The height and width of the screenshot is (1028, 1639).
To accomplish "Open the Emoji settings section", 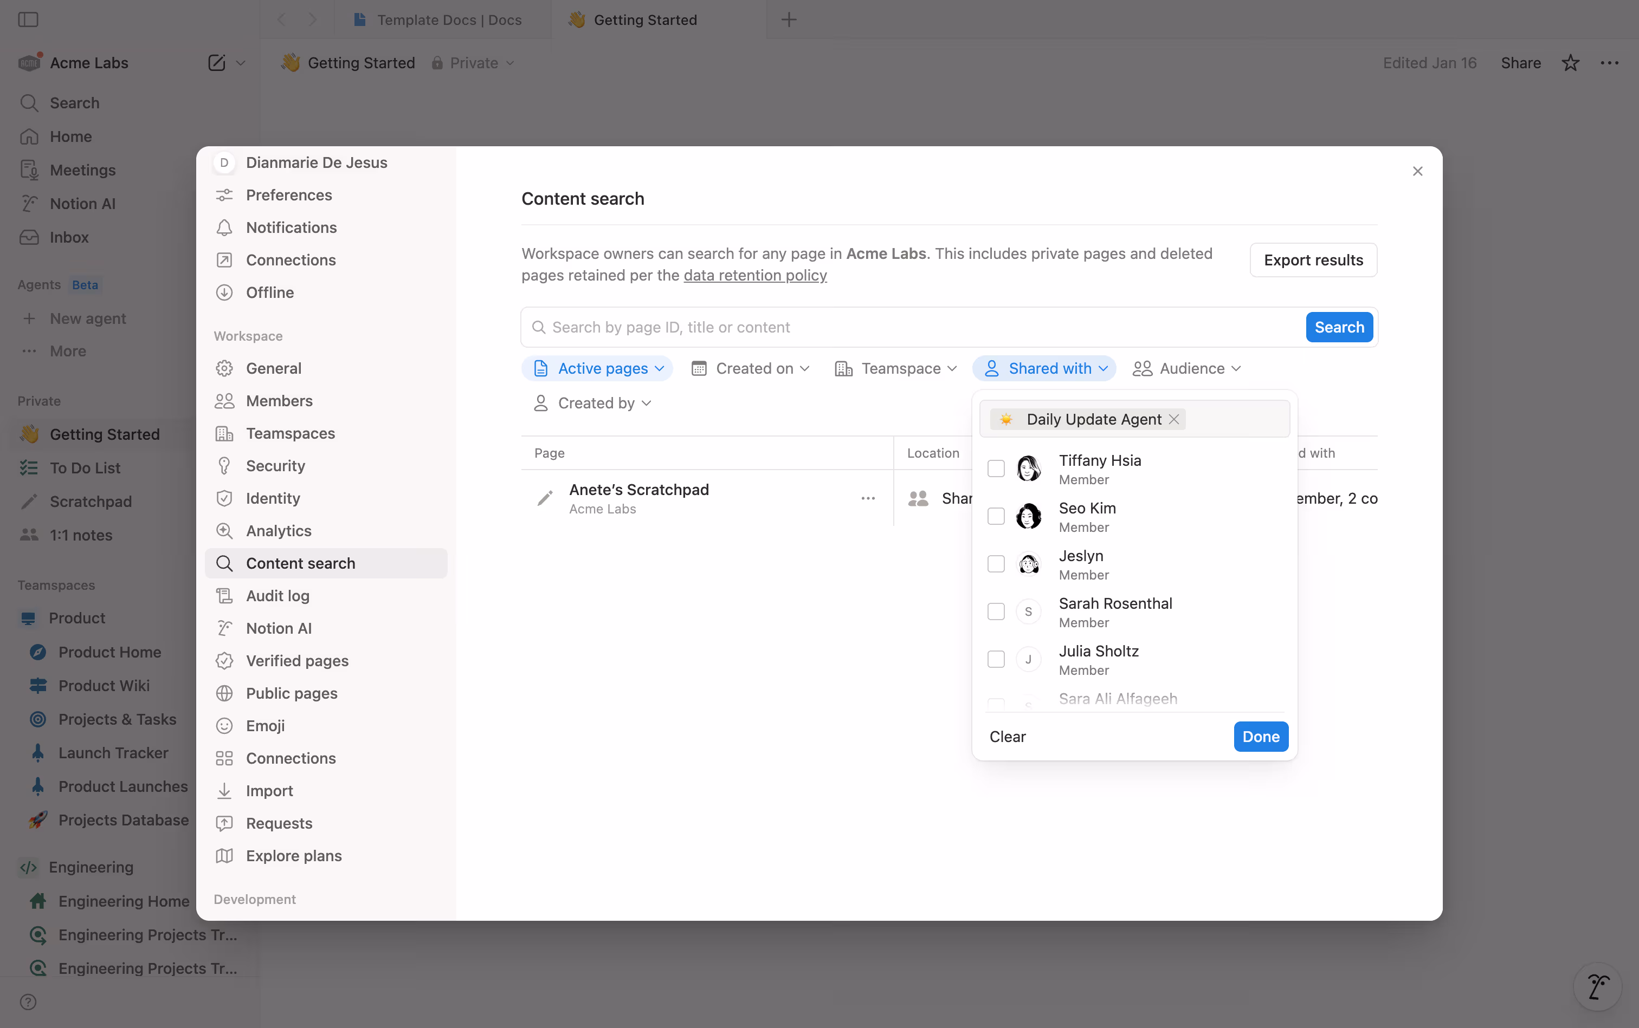I will click(266, 725).
